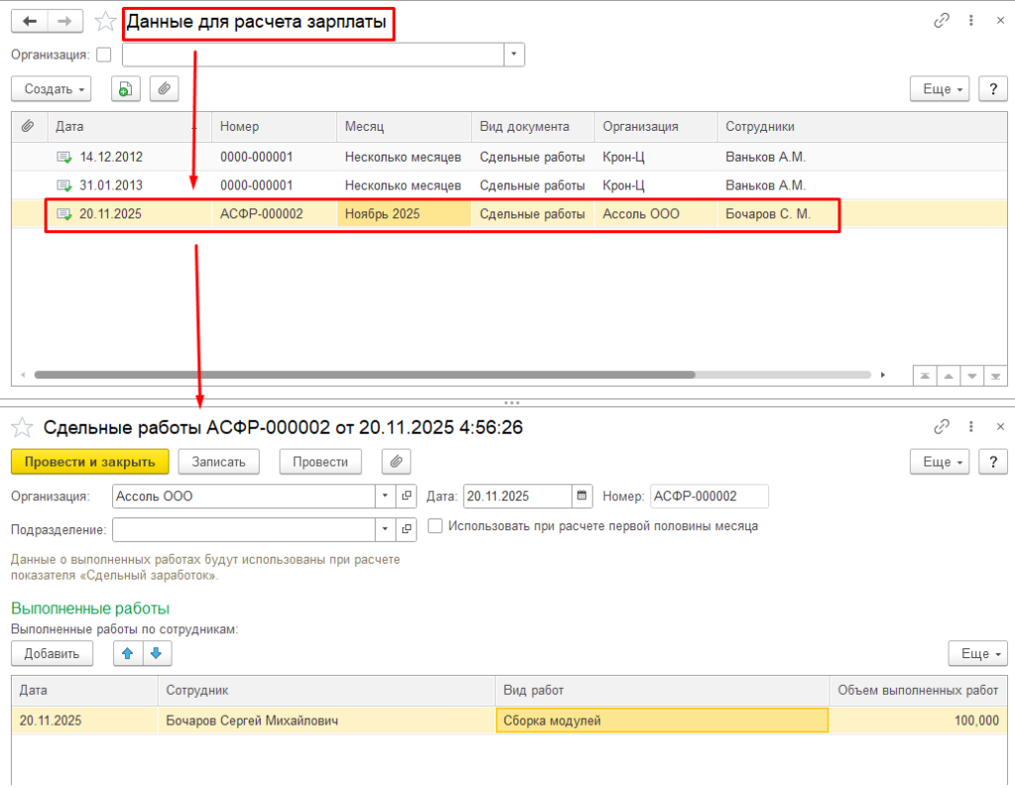Check 'Использовать при расчете первой половины месяца'
Screen dimensions: 1015x788
click(x=435, y=526)
